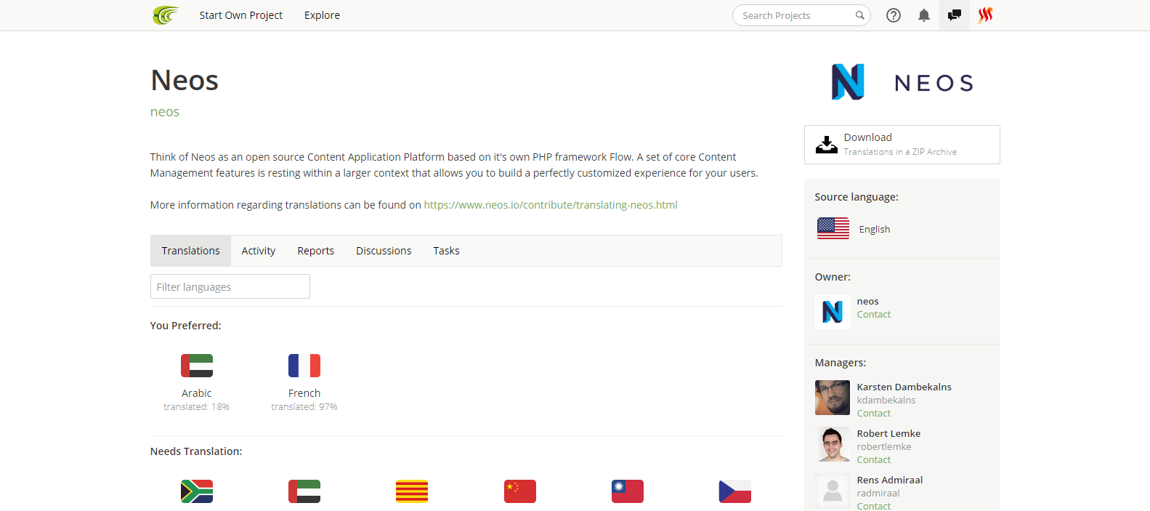Click Karsten Dambekalns profile photo
Screen dimensions: 1150x511
pyautogui.click(x=833, y=398)
